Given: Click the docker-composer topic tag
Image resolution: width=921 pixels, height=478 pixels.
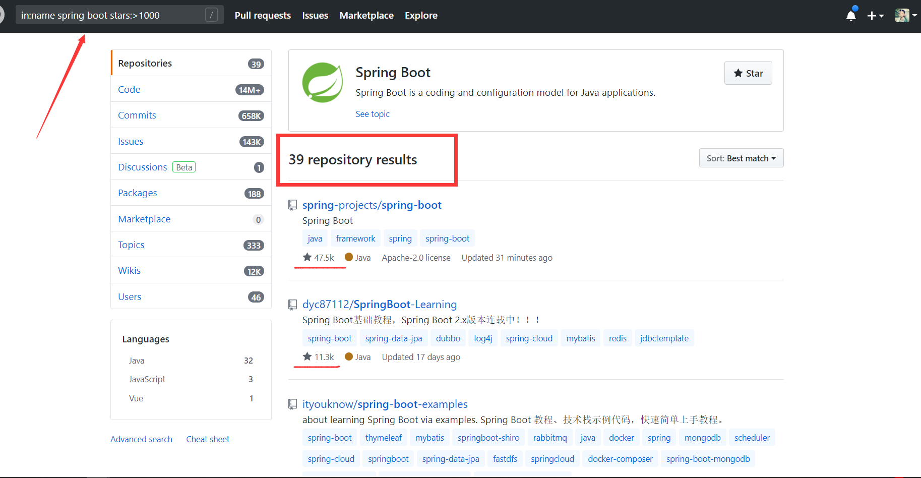Looking at the screenshot, I should [x=620, y=459].
